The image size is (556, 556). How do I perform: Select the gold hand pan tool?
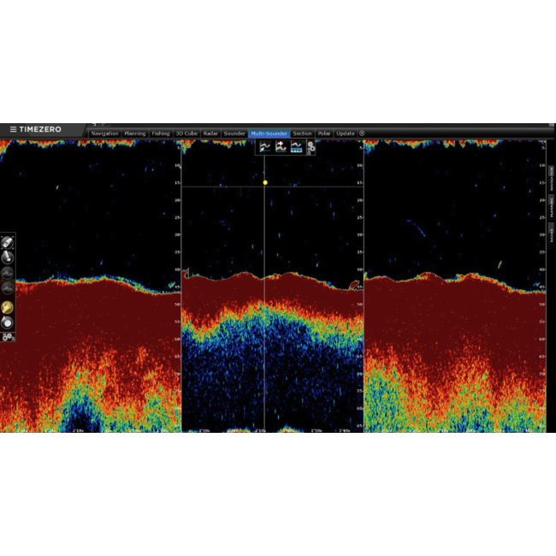pyautogui.click(x=8, y=306)
